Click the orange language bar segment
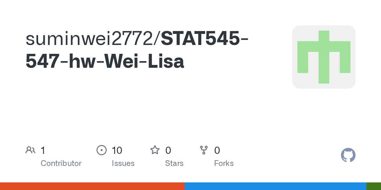This screenshot has width=381, height=190. pos(92,186)
